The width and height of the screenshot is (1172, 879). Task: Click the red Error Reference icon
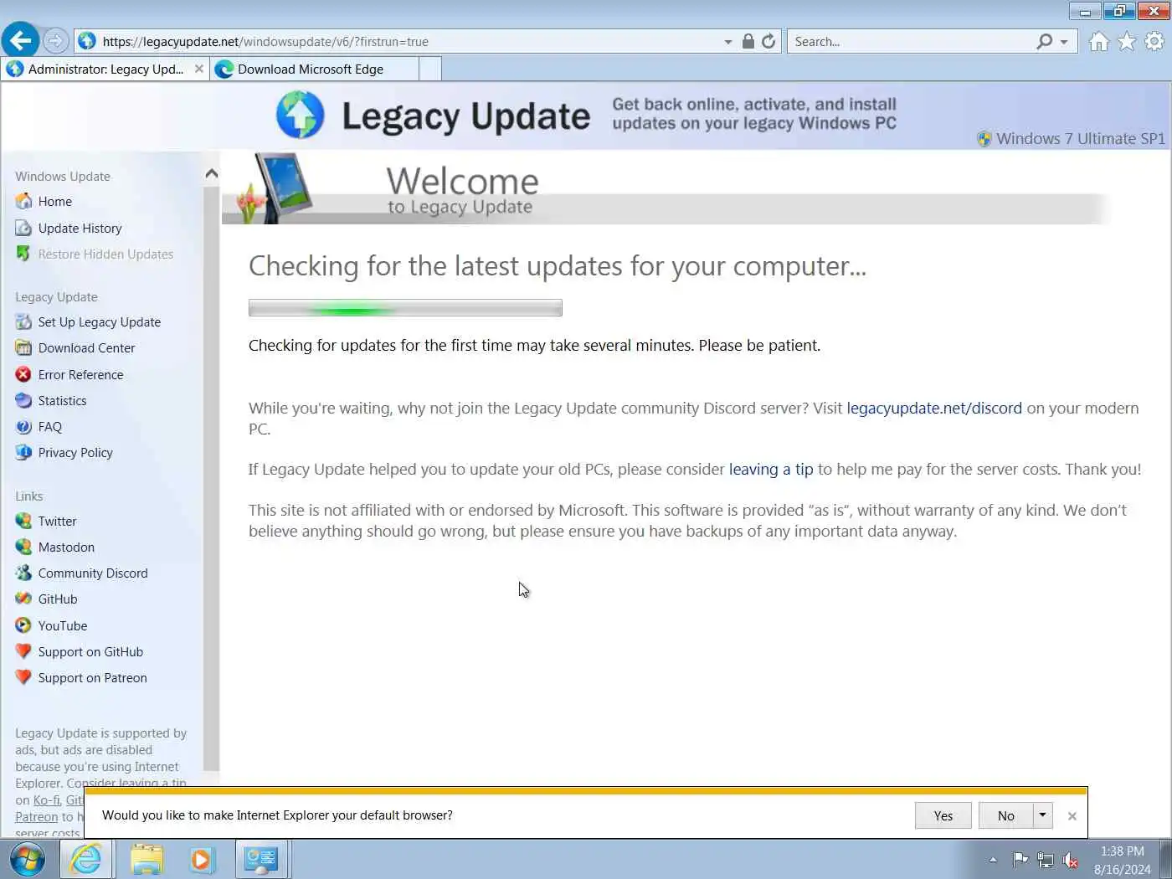[x=23, y=374]
